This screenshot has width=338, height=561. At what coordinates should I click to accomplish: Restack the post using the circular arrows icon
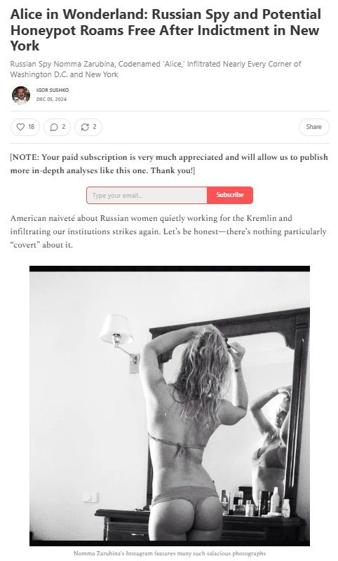[85, 127]
